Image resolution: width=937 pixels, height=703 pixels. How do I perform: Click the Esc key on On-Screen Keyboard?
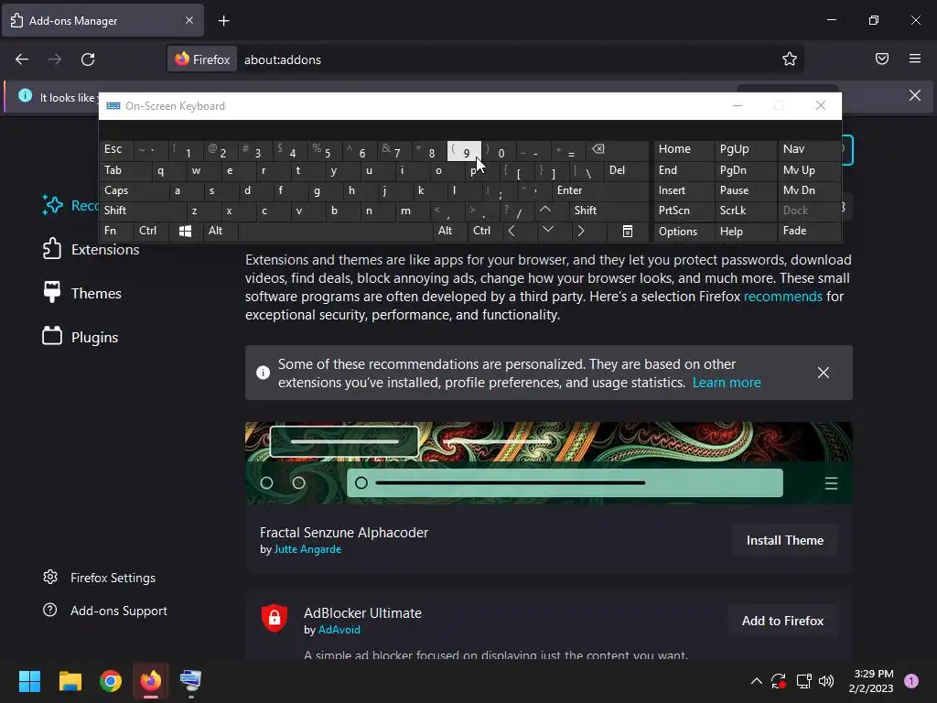click(116, 150)
